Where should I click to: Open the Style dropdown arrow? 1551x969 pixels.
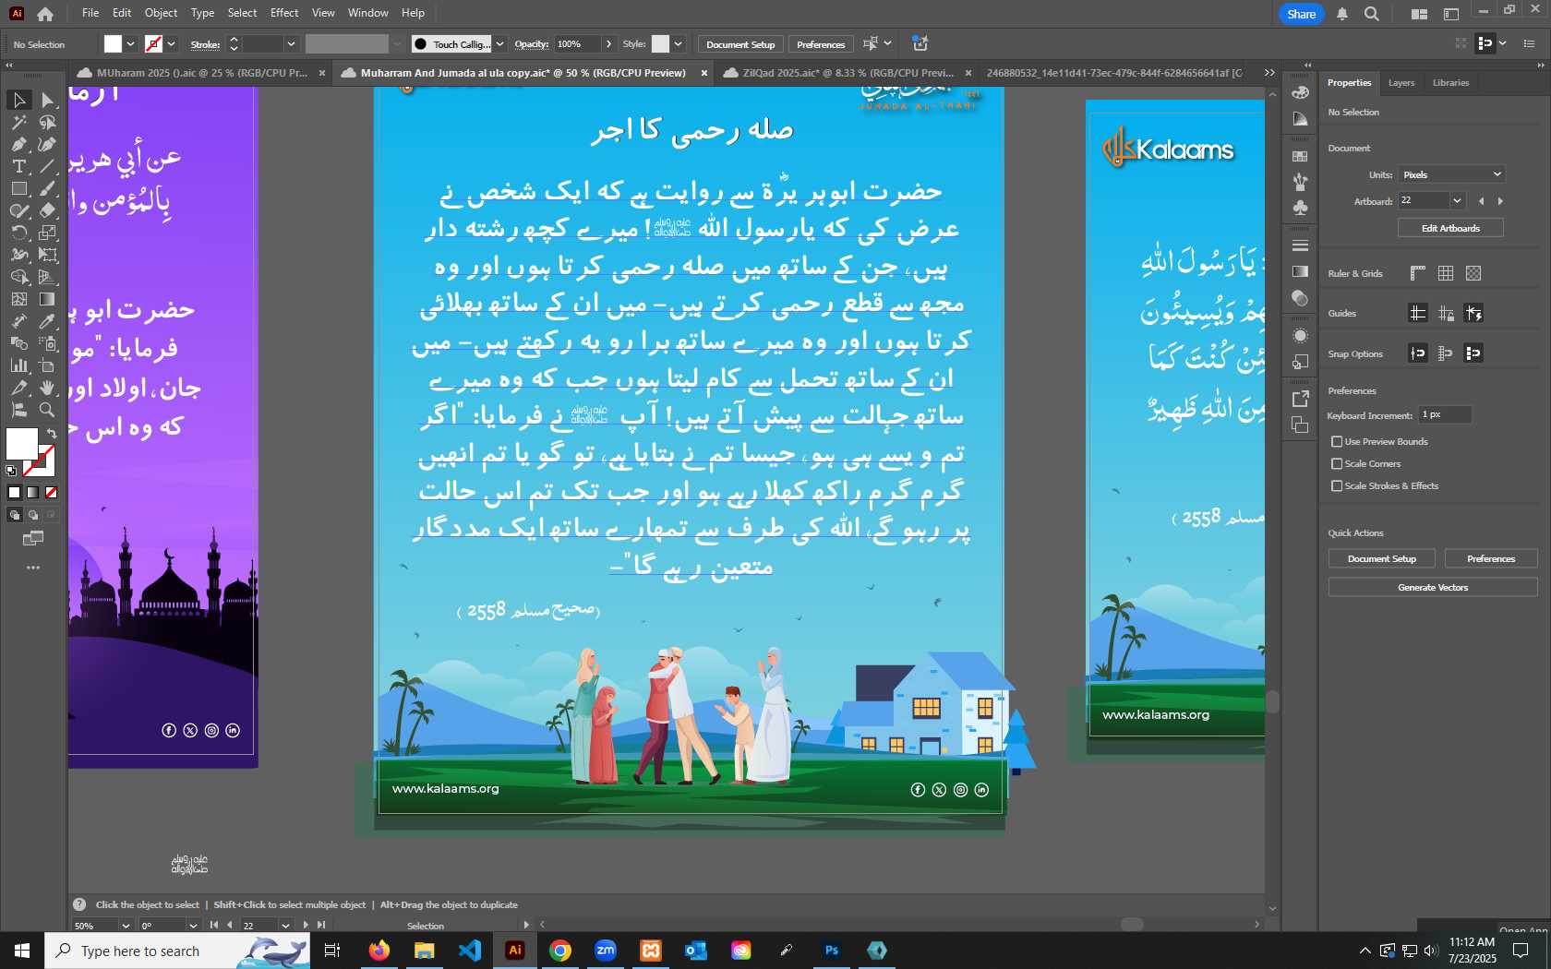tap(678, 43)
